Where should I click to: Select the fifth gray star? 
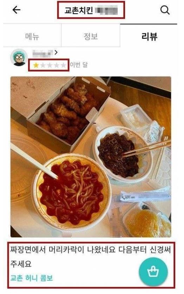point(64,65)
